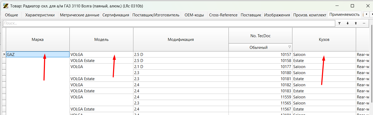
Task: Select the 2.3 modification in row 10180
Action: coord(181,73)
